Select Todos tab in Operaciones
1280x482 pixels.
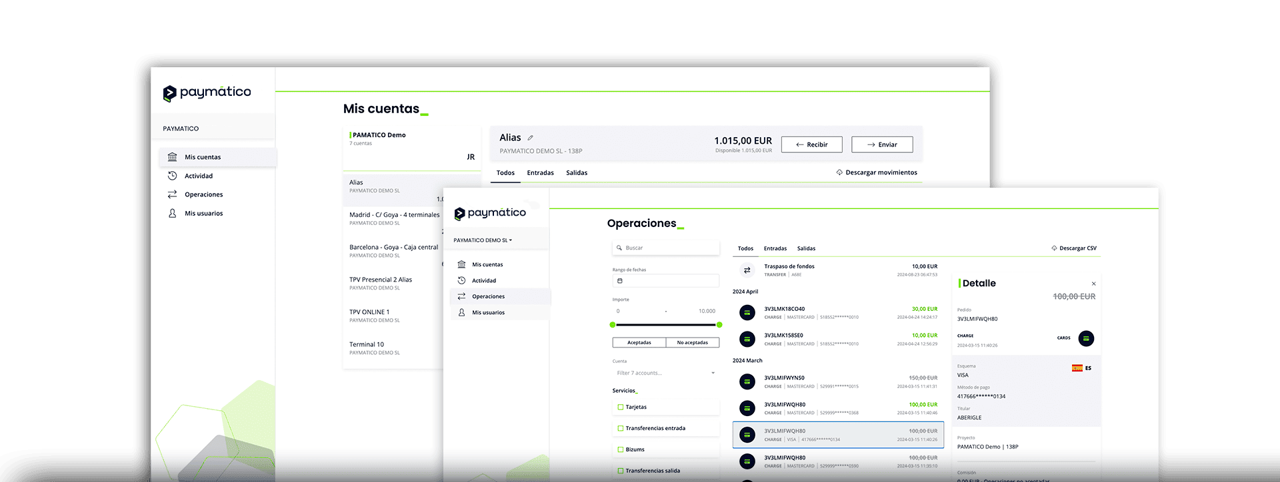(x=745, y=248)
